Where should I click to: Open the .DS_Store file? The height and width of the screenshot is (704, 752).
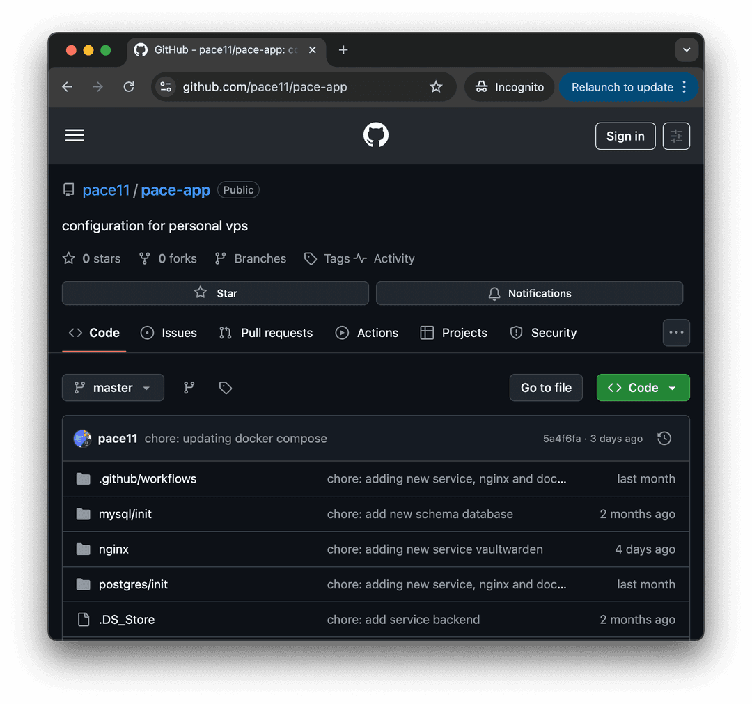[x=127, y=620]
